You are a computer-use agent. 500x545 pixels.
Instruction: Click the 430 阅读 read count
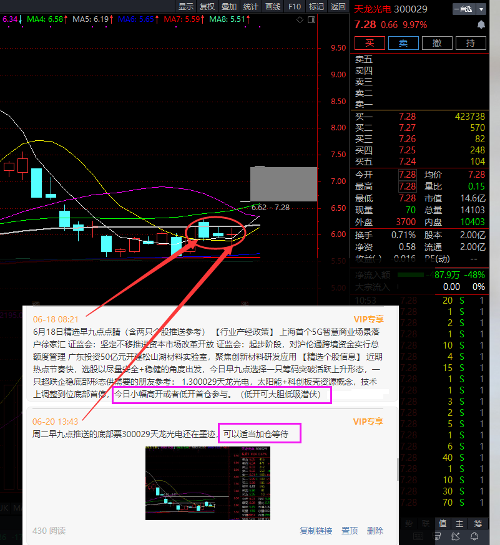click(49, 531)
